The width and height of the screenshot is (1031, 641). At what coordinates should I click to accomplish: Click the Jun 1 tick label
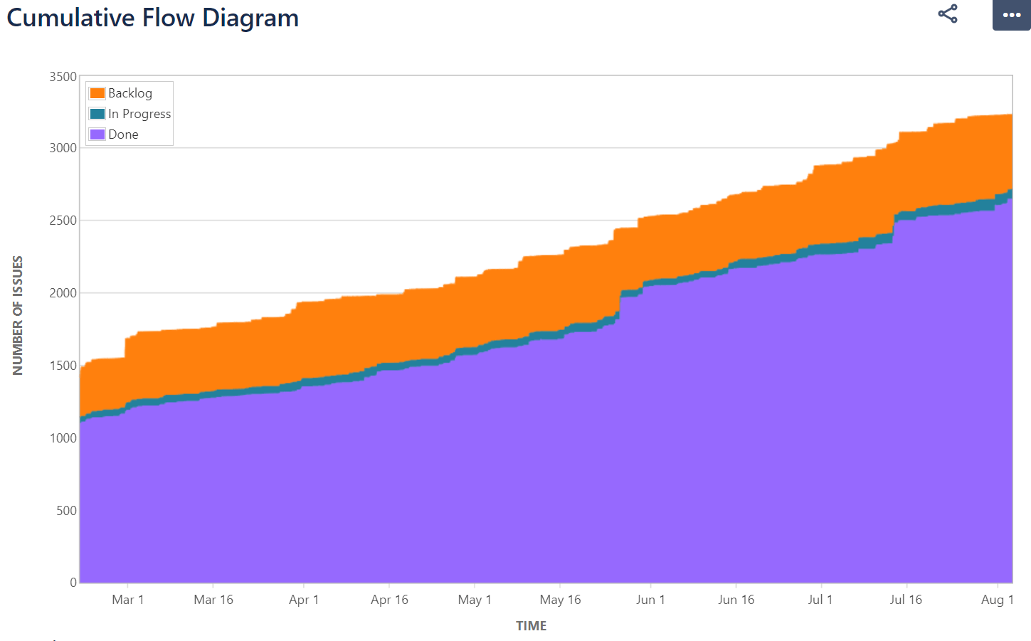click(651, 600)
